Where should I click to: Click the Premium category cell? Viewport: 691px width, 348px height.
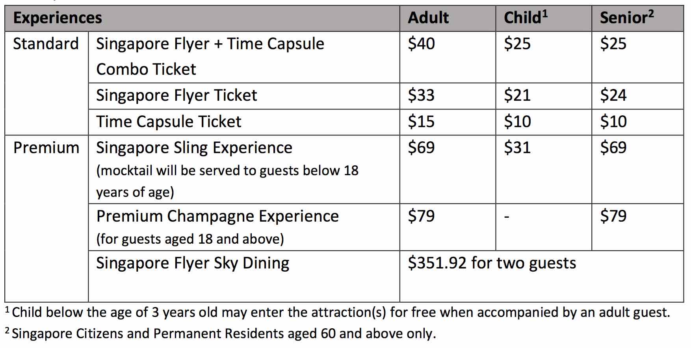tap(46, 148)
